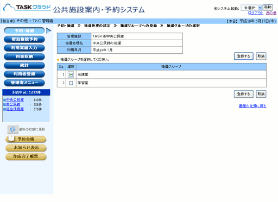
Task: Open the 宿泊施設予約 menu
Action: point(24,39)
